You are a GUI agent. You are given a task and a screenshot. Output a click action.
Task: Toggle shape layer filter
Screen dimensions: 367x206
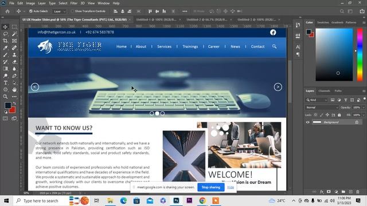click(352, 100)
